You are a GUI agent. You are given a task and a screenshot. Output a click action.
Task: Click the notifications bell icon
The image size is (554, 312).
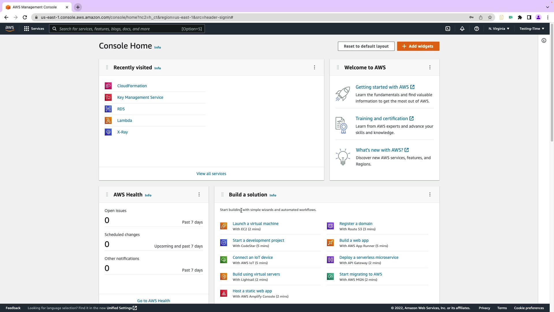tap(462, 29)
